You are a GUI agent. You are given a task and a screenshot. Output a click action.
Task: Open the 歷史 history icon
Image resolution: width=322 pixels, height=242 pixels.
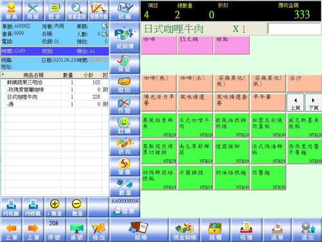55,11
